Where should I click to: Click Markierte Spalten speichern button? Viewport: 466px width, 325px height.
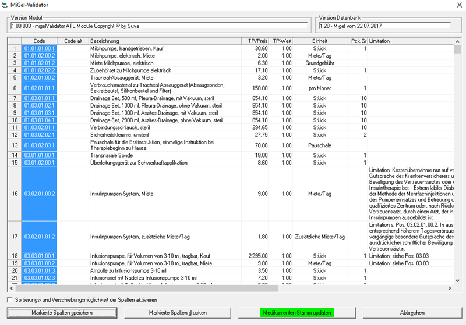pyautogui.click(x=62, y=313)
